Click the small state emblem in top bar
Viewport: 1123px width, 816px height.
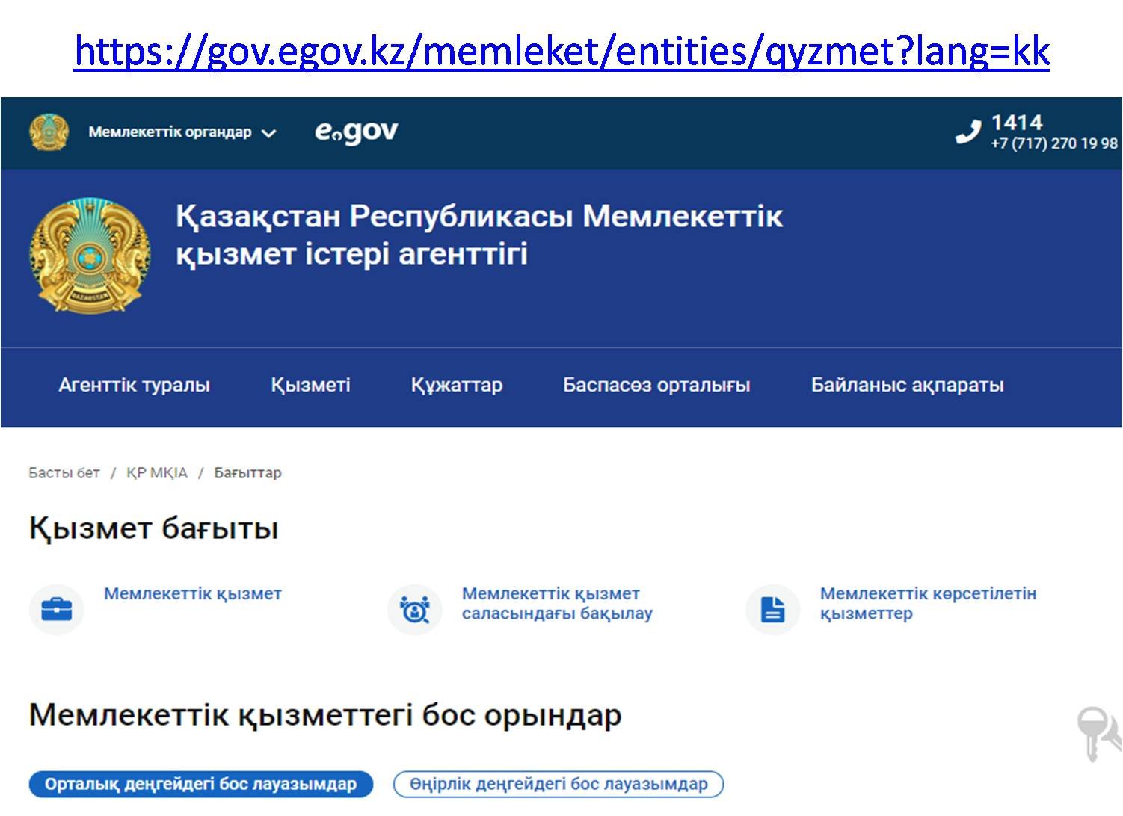point(49,132)
